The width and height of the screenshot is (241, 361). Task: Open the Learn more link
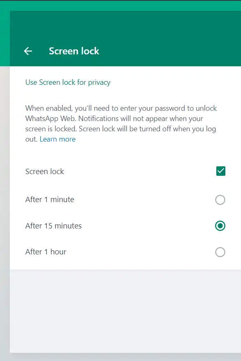click(58, 139)
